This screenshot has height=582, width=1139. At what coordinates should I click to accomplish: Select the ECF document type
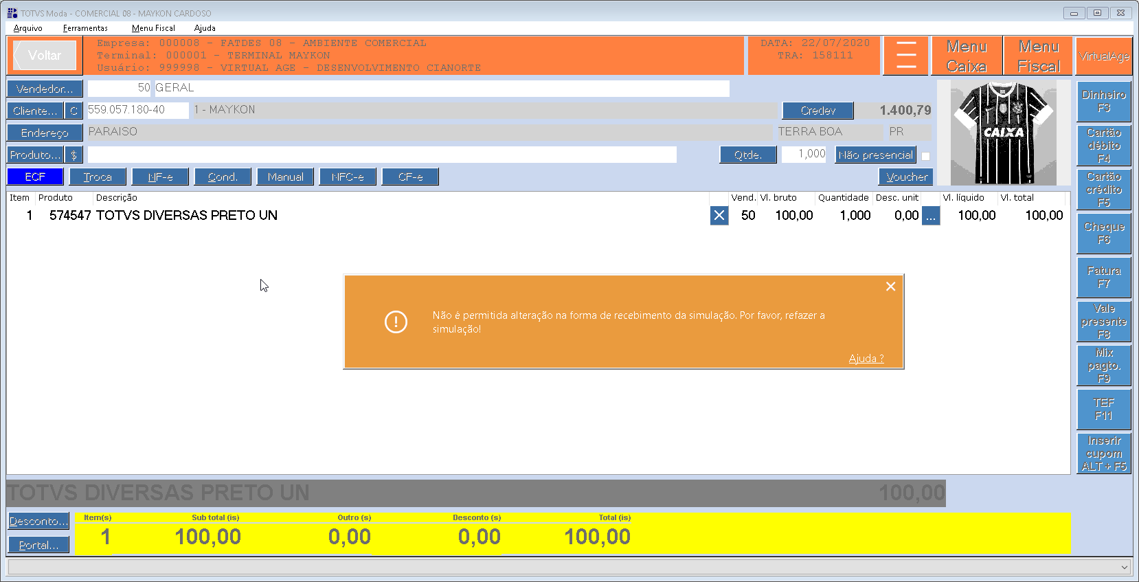tap(35, 177)
